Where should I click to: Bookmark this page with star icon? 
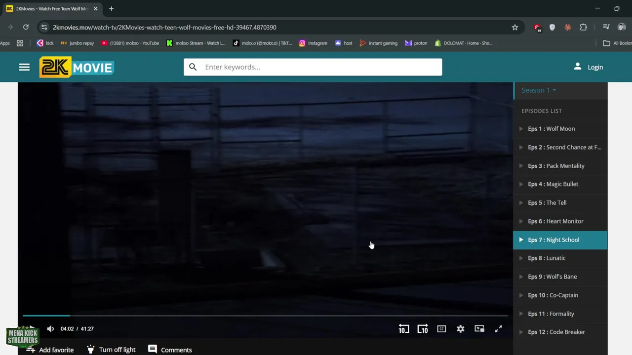[515, 27]
